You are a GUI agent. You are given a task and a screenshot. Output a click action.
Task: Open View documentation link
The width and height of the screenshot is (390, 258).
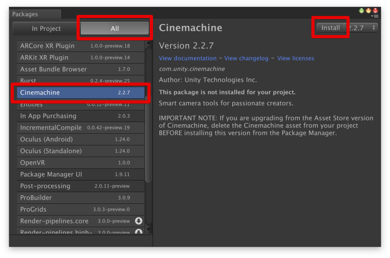[188, 58]
